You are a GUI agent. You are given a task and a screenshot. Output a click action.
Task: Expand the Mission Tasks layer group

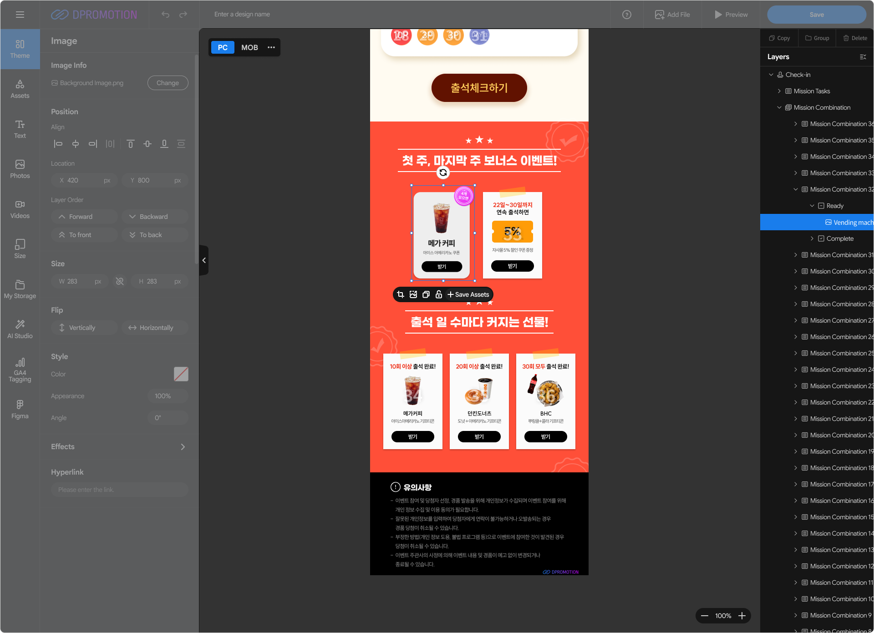779,91
